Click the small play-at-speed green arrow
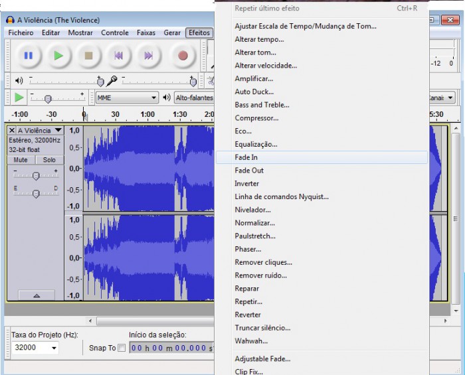This screenshot has height=375, width=465. coord(19,98)
